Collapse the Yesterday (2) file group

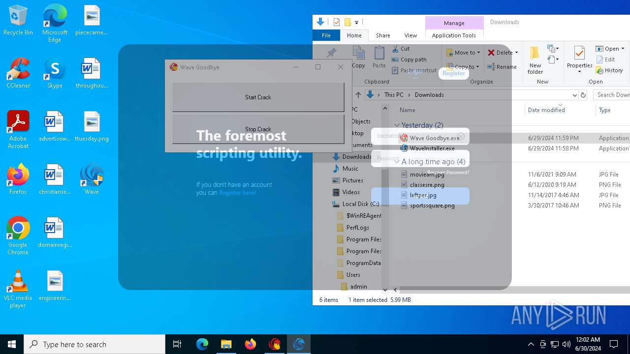click(x=397, y=125)
